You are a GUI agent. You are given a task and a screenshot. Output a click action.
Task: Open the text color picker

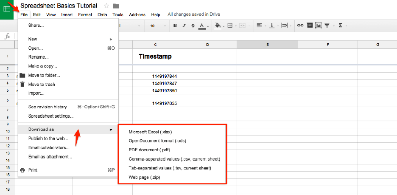click(202, 25)
